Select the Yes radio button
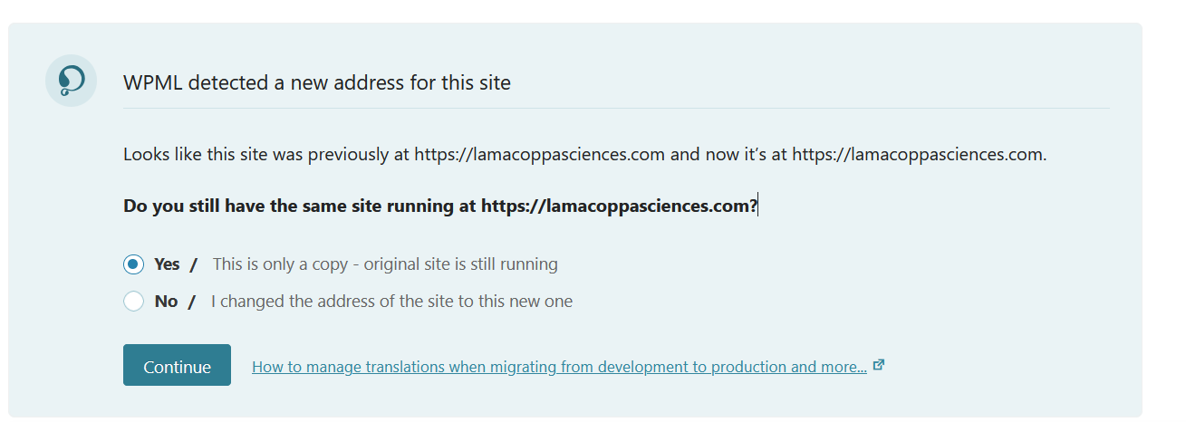Image resolution: width=1186 pixels, height=422 pixels. coord(134,264)
